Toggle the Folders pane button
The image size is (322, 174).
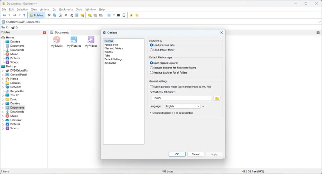click(37, 15)
